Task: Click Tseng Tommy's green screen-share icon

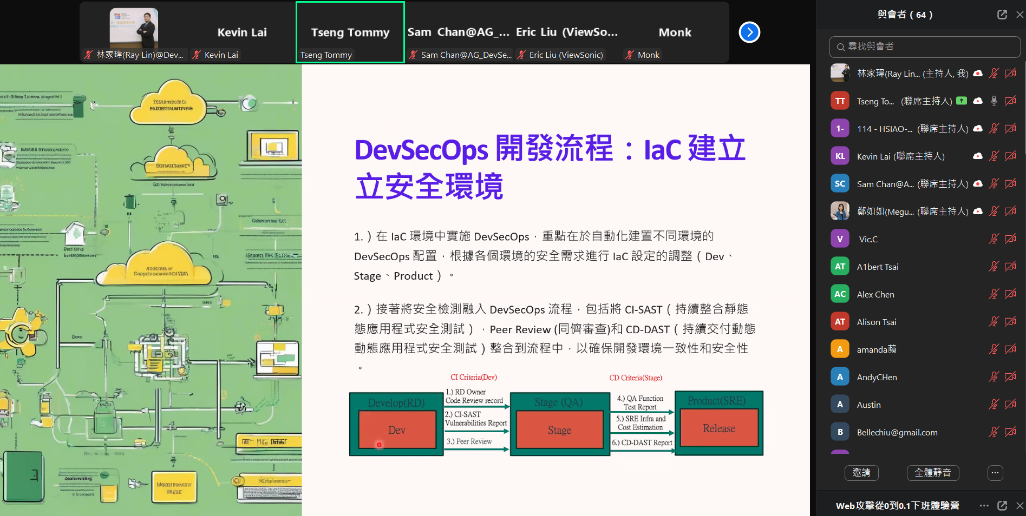Action: pos(962,101)
